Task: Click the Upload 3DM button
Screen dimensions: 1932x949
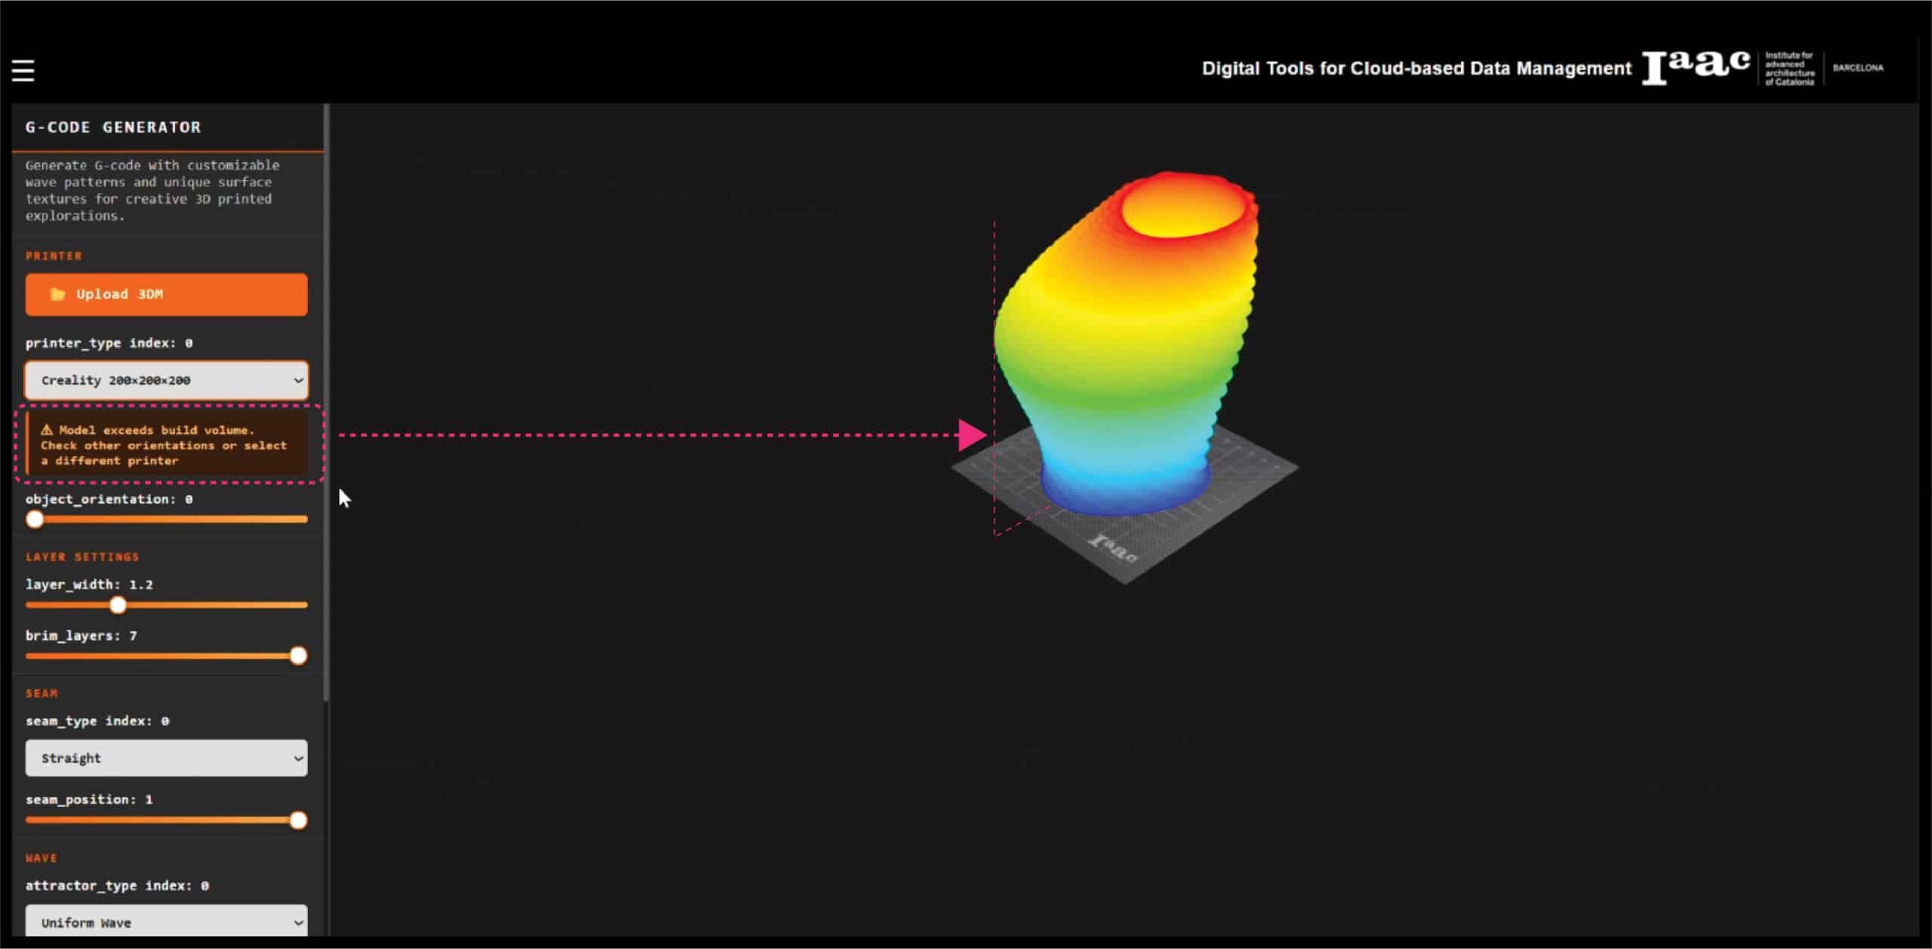Action: 166,294
